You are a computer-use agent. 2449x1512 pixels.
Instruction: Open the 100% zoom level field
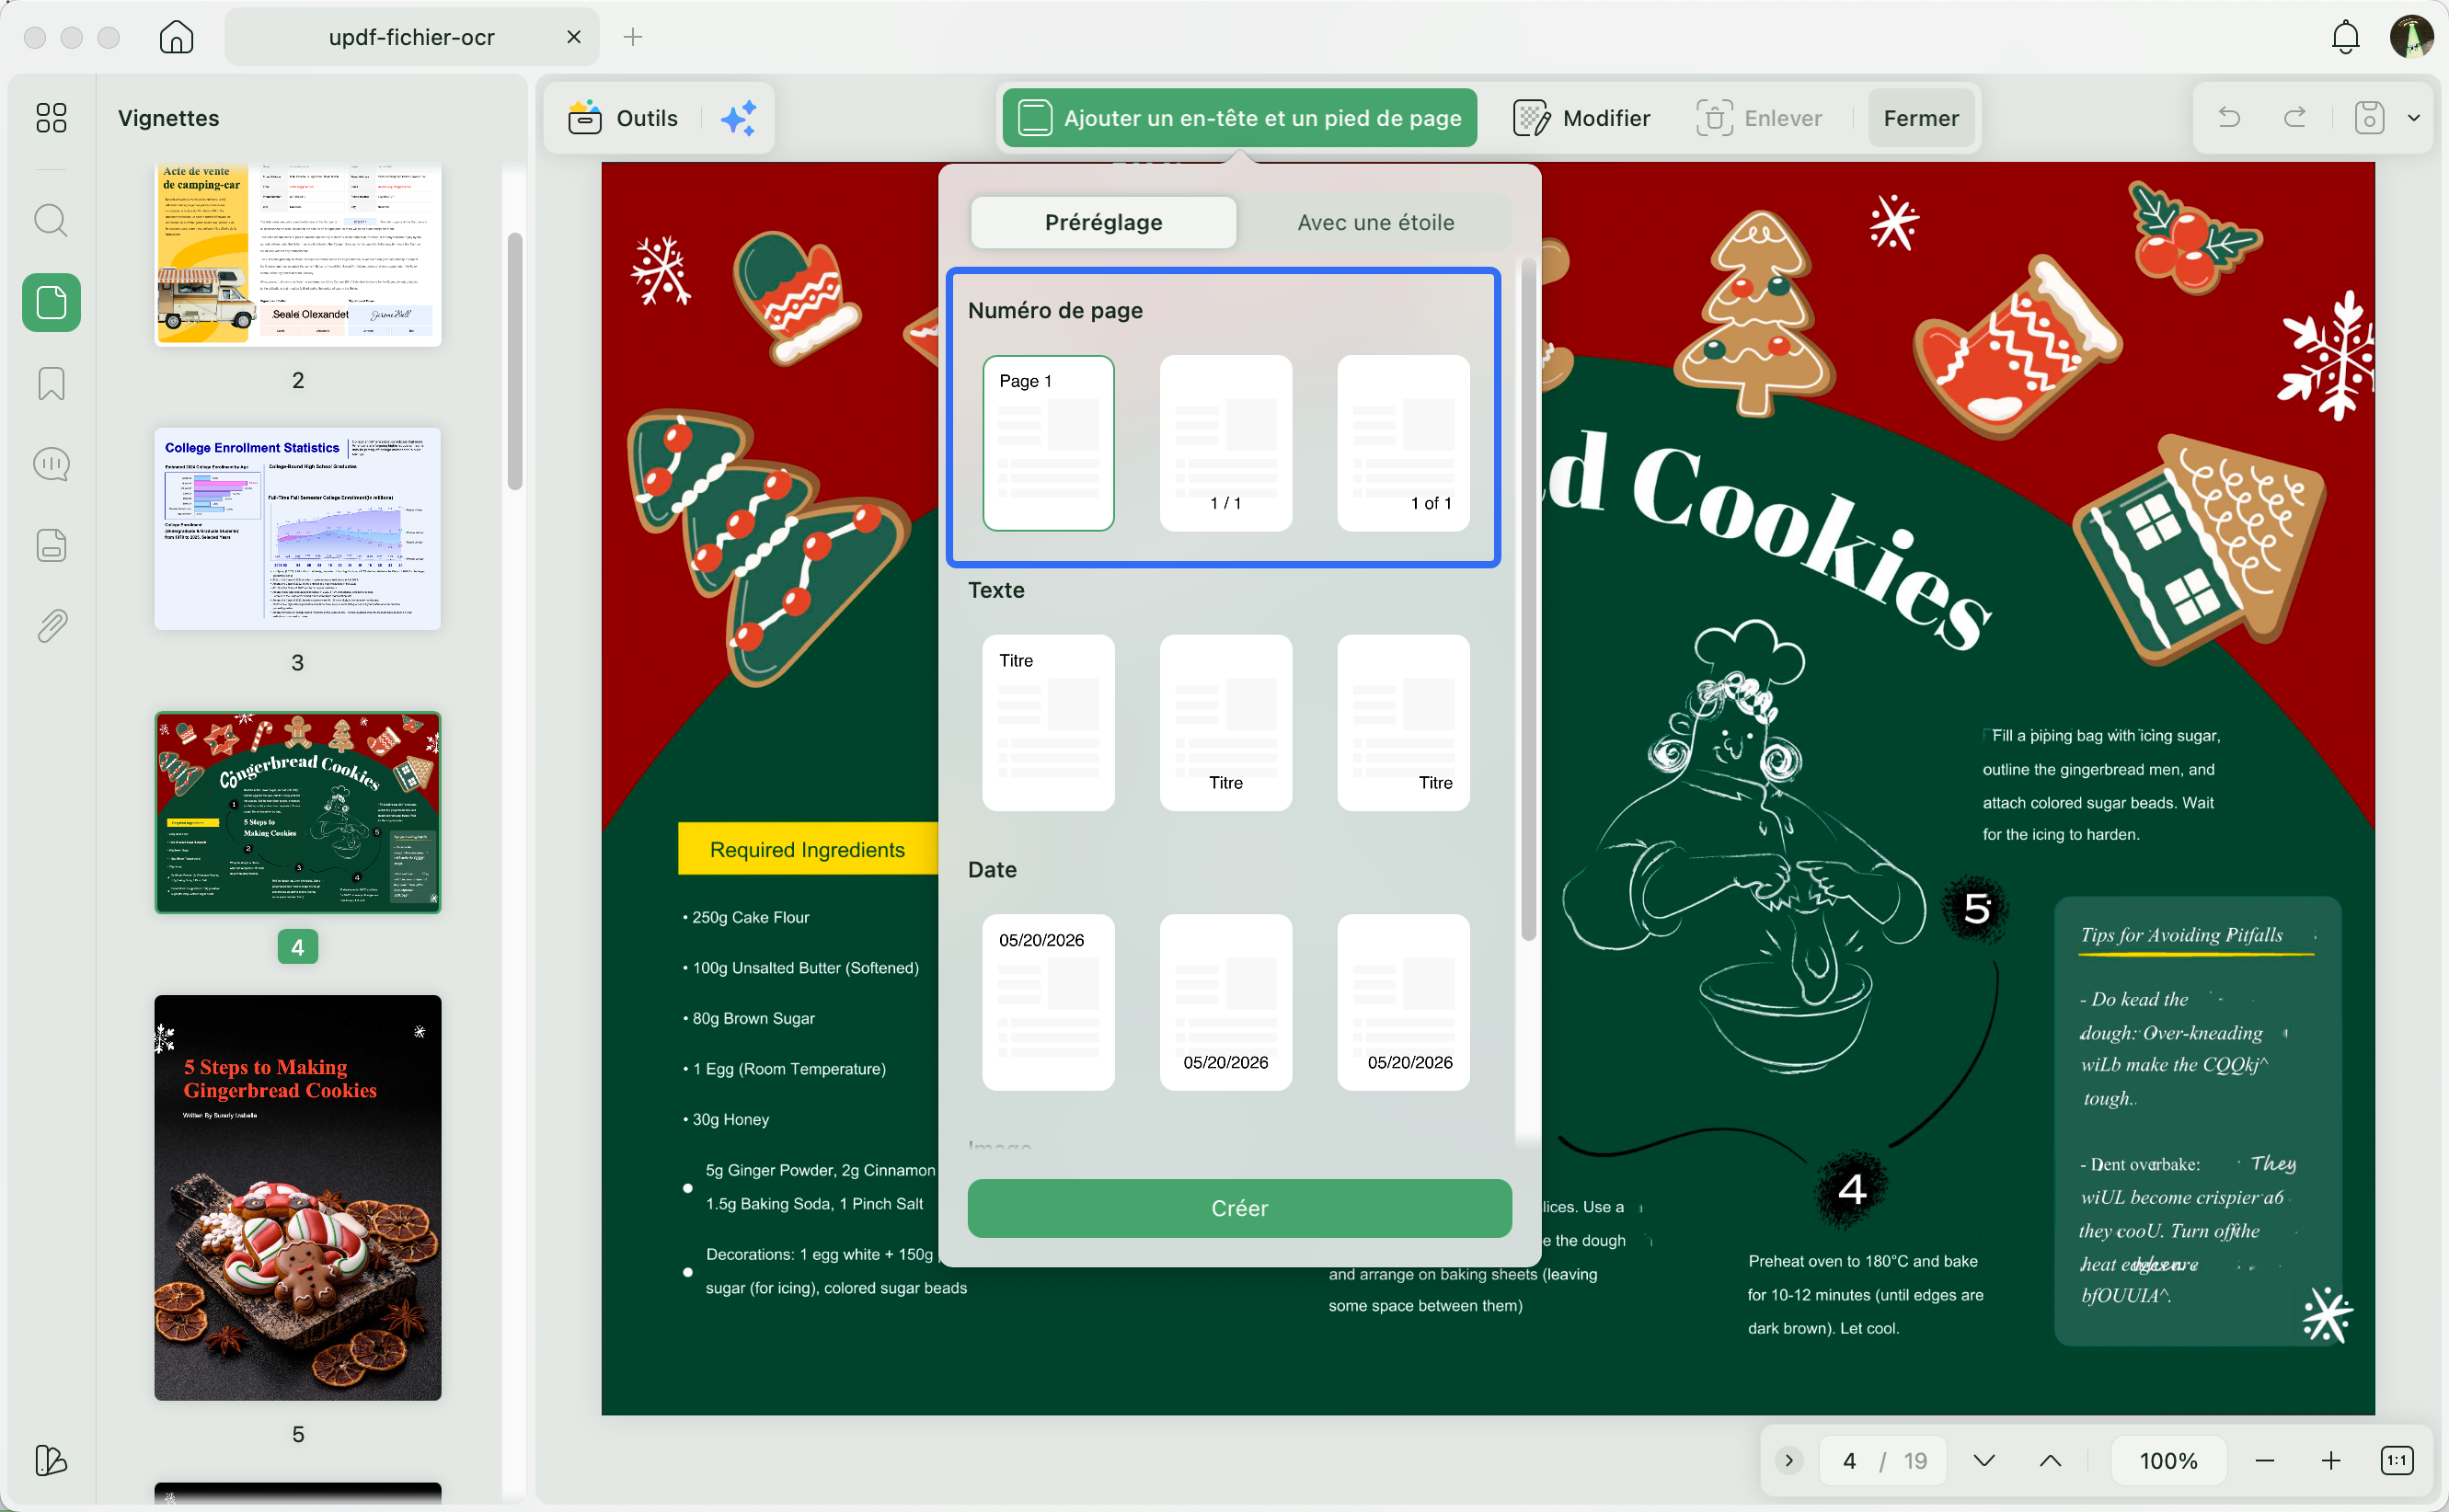[x=2168, y=1461]
